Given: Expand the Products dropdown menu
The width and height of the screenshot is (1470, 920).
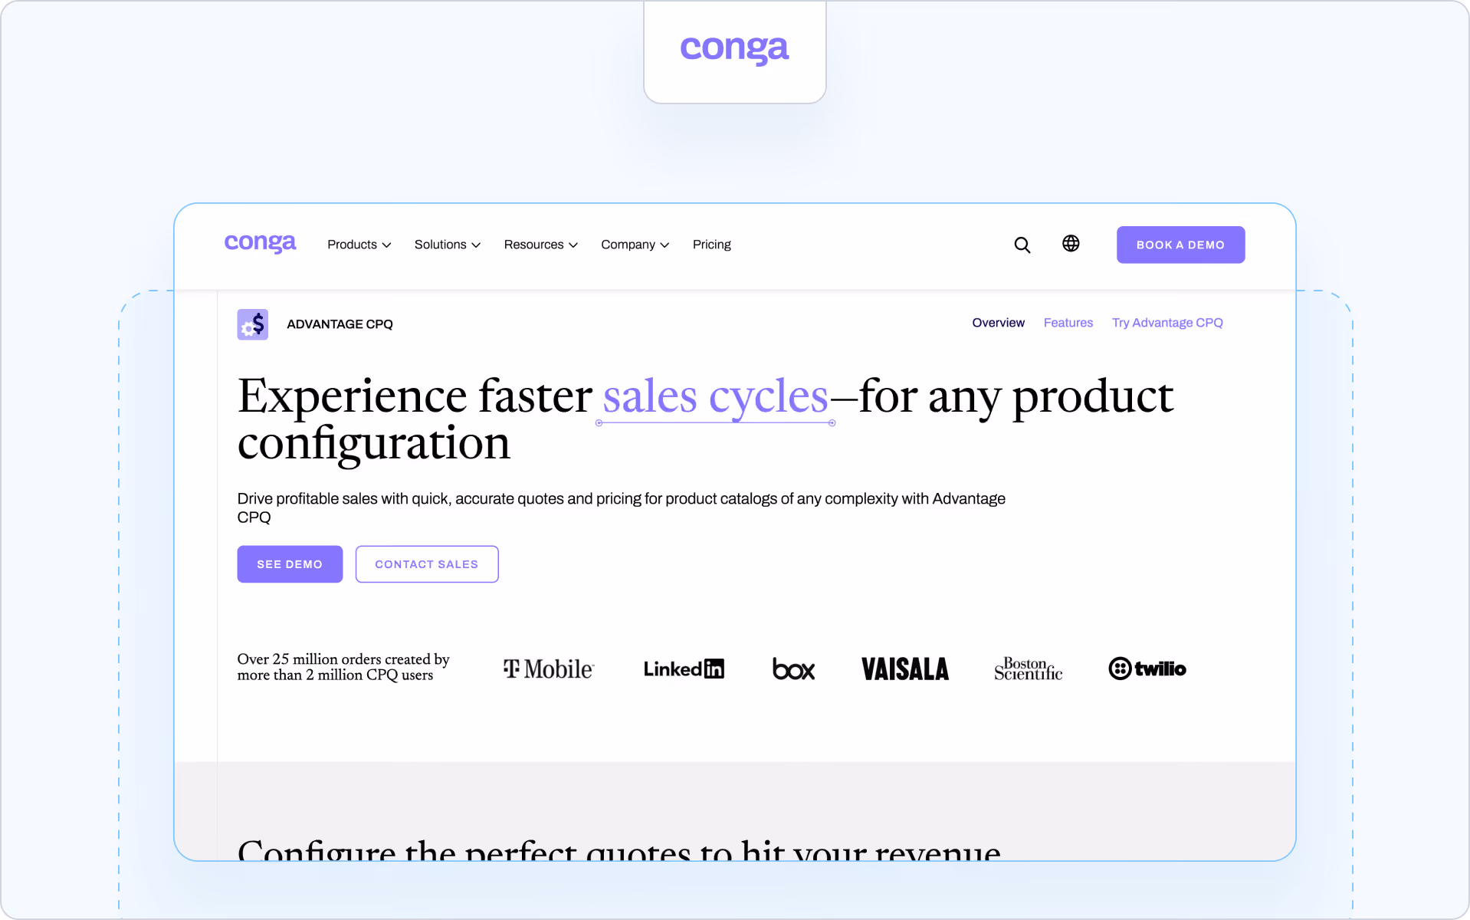Looking at the screenshot, I should click(359, 245).
